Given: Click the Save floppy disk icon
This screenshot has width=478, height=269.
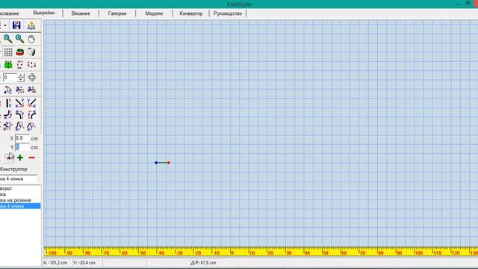Looking at the screenshot, I should pos(16,25).
